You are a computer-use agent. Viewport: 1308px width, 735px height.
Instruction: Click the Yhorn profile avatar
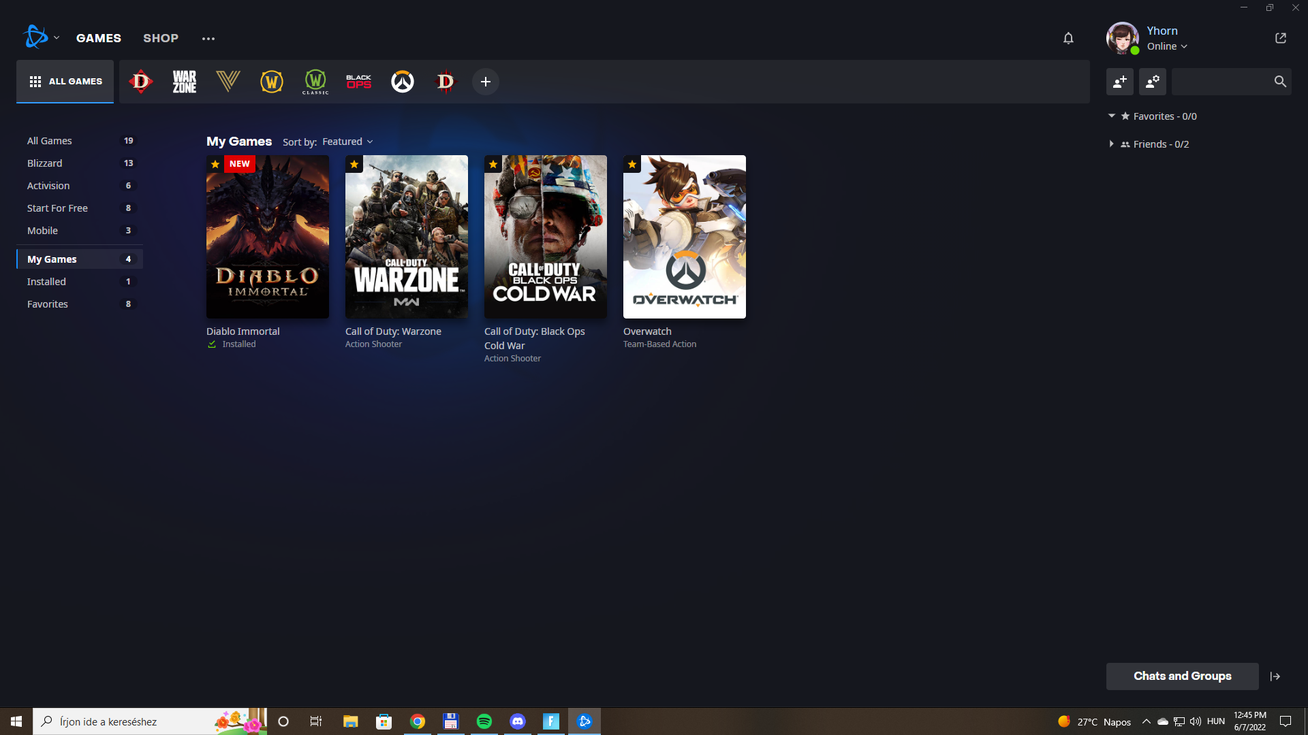pos(1123,38)
